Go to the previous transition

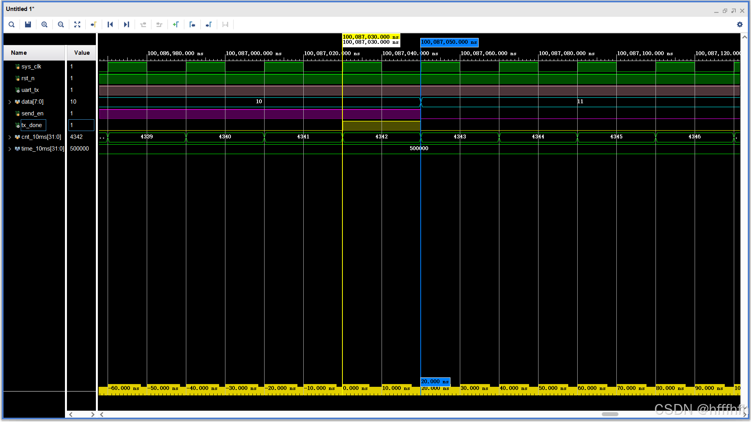pos(143,25)
